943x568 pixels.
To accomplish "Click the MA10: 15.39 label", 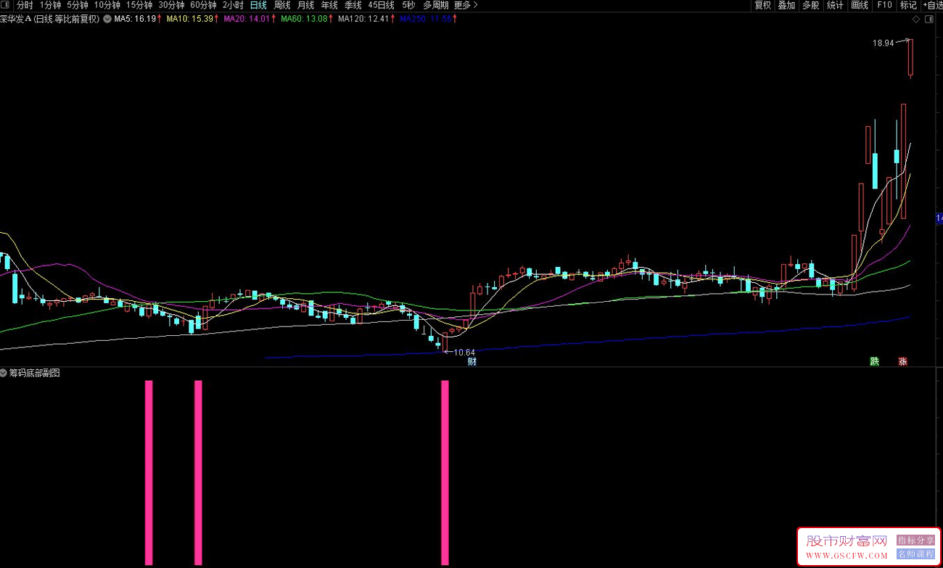I will tap(189, 19).
